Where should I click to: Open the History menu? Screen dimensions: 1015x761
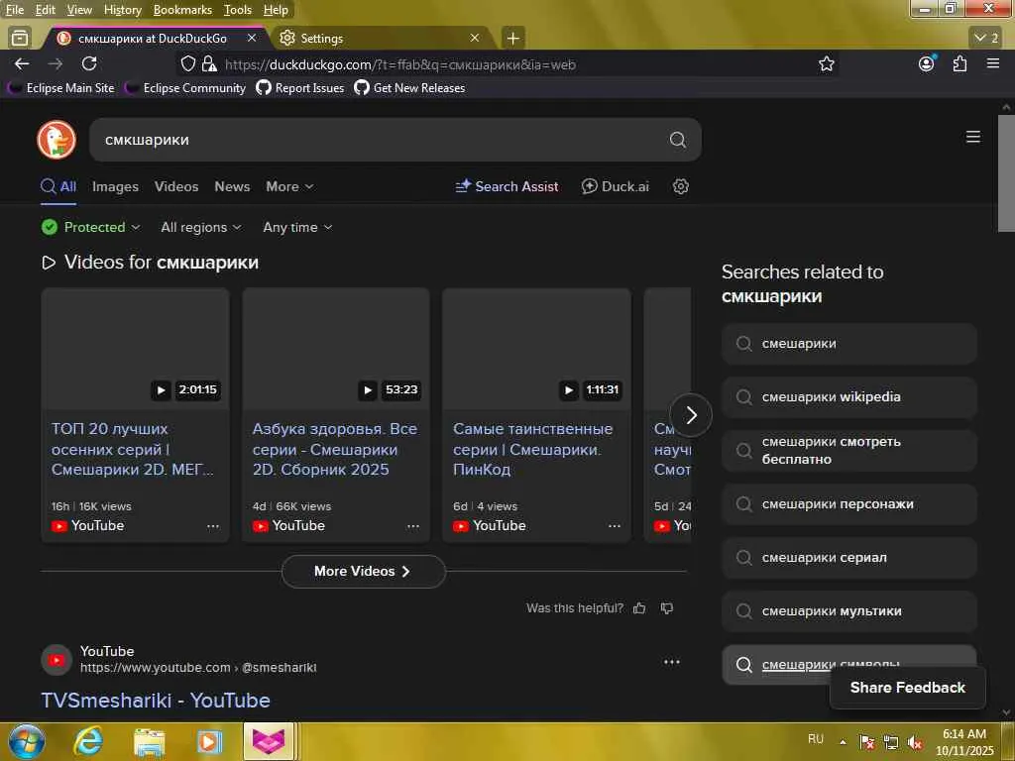coord(122,10)
